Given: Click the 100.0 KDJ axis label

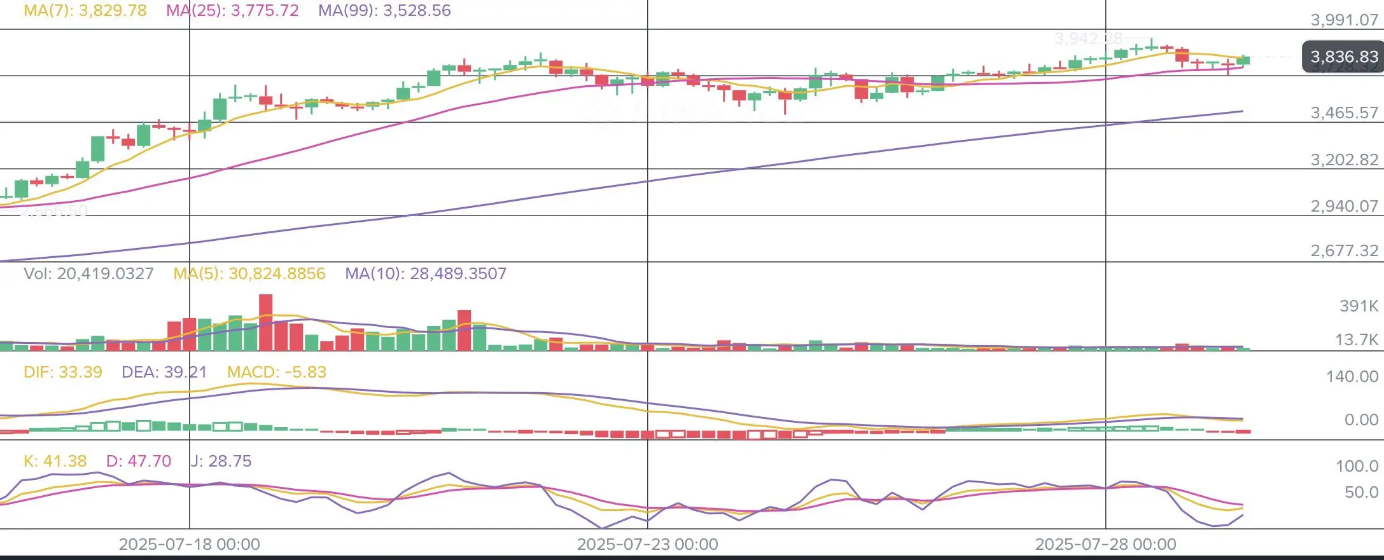Looking at the screenshot, I should point(1357,466).
